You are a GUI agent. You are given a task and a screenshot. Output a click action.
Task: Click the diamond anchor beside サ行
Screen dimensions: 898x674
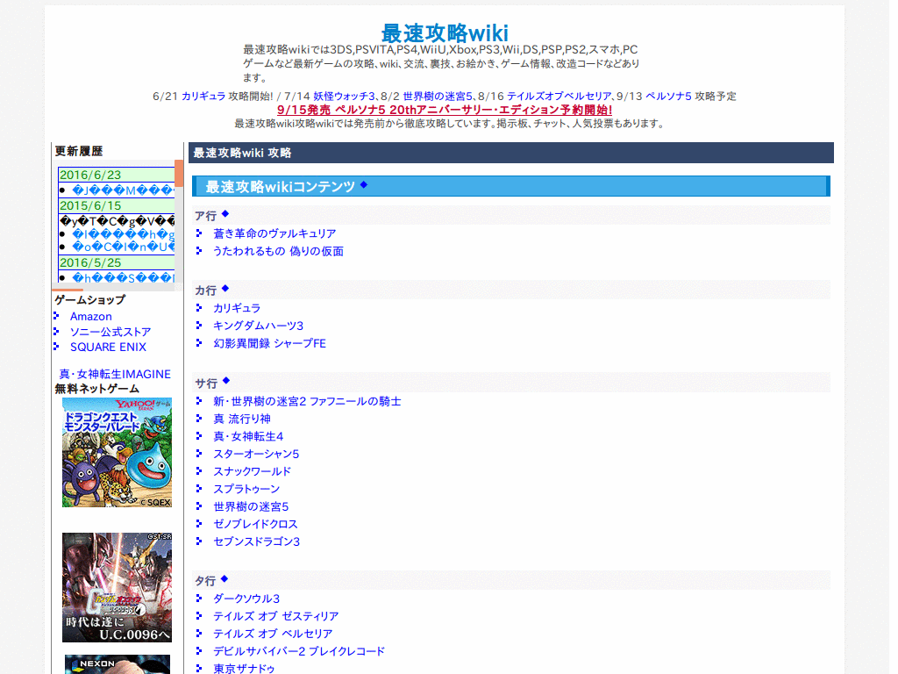(226, 381)
